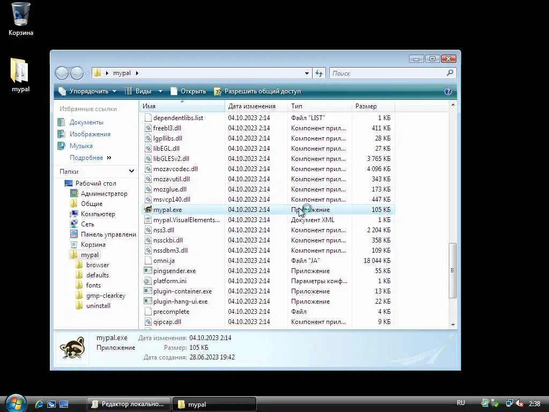Screen dimensions: 549x412
Task: Open the recent pages dropdown arrow
Action: pyautogui.click(x=87, y=73)
